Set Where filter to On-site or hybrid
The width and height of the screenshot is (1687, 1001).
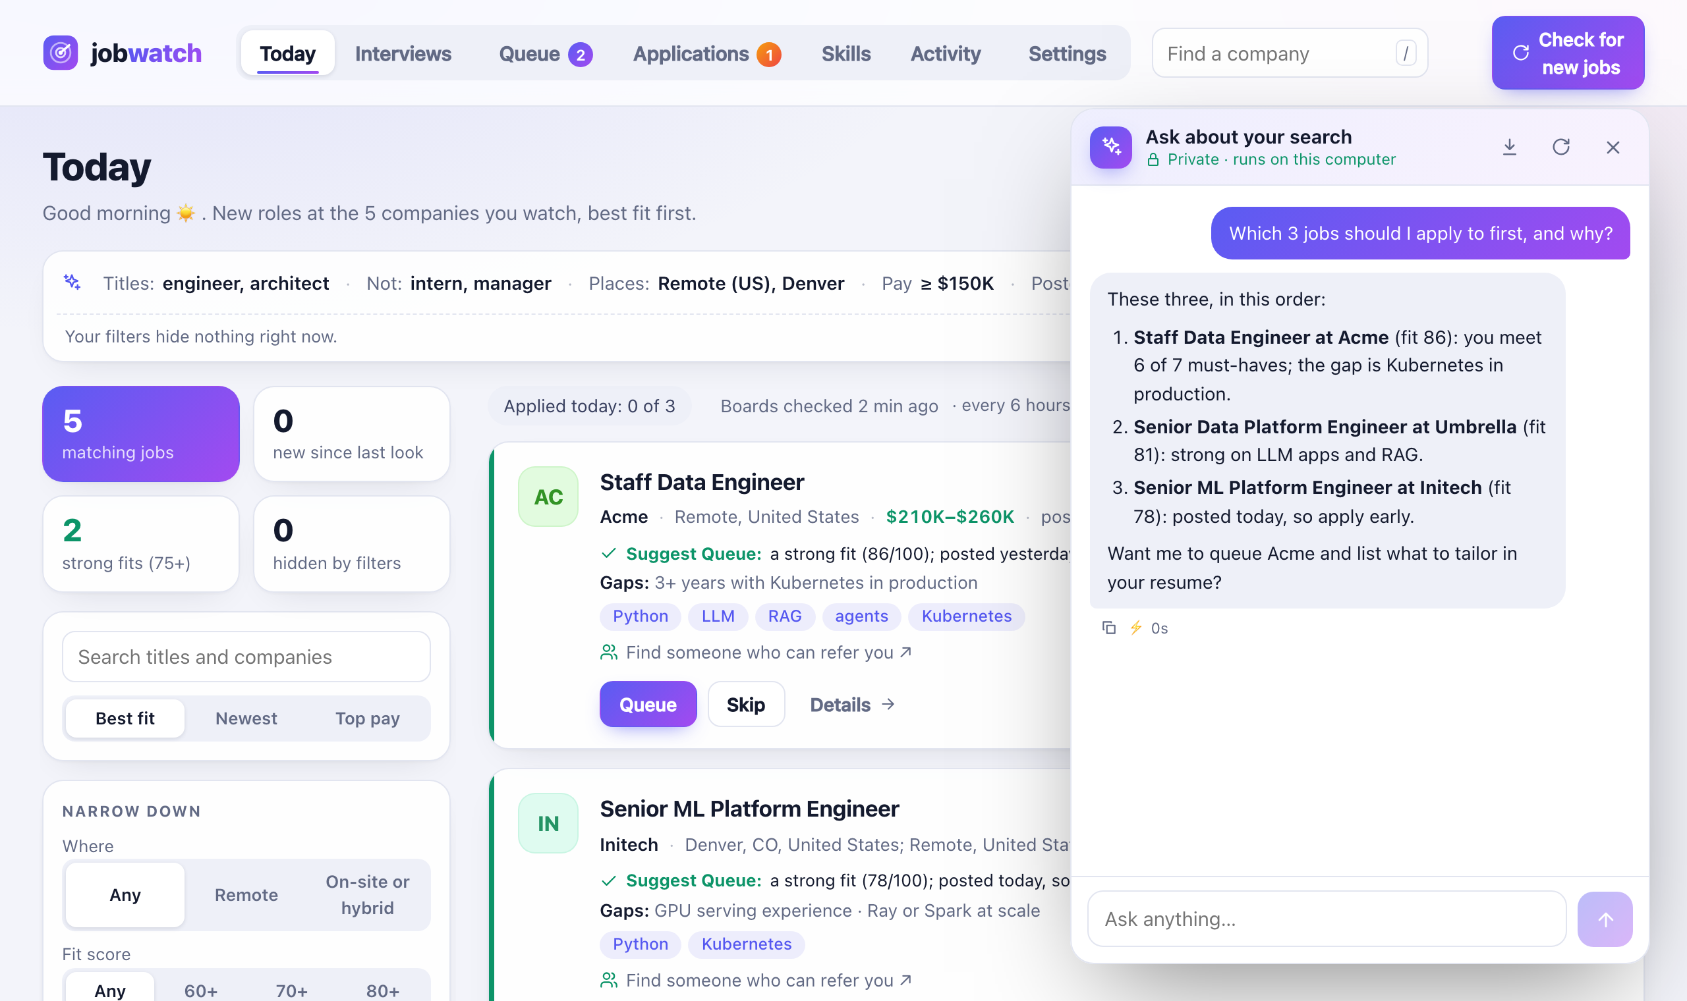(367, 894)
